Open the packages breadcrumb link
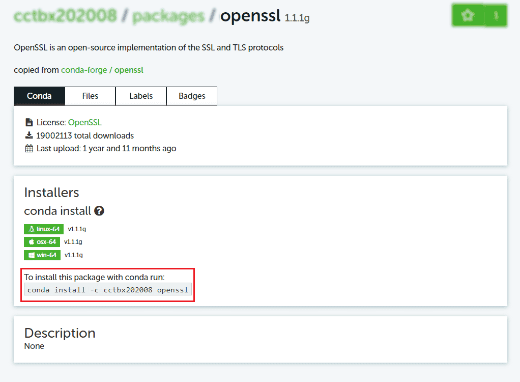 pyautogui.click(x=168, y=16)
